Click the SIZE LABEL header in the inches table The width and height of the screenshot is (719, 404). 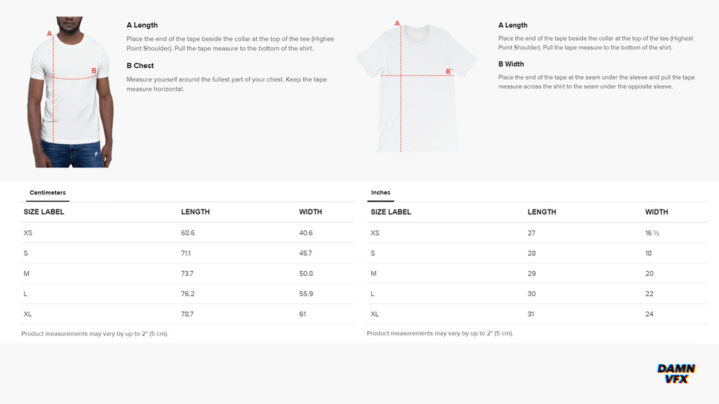tap(391, 212)
